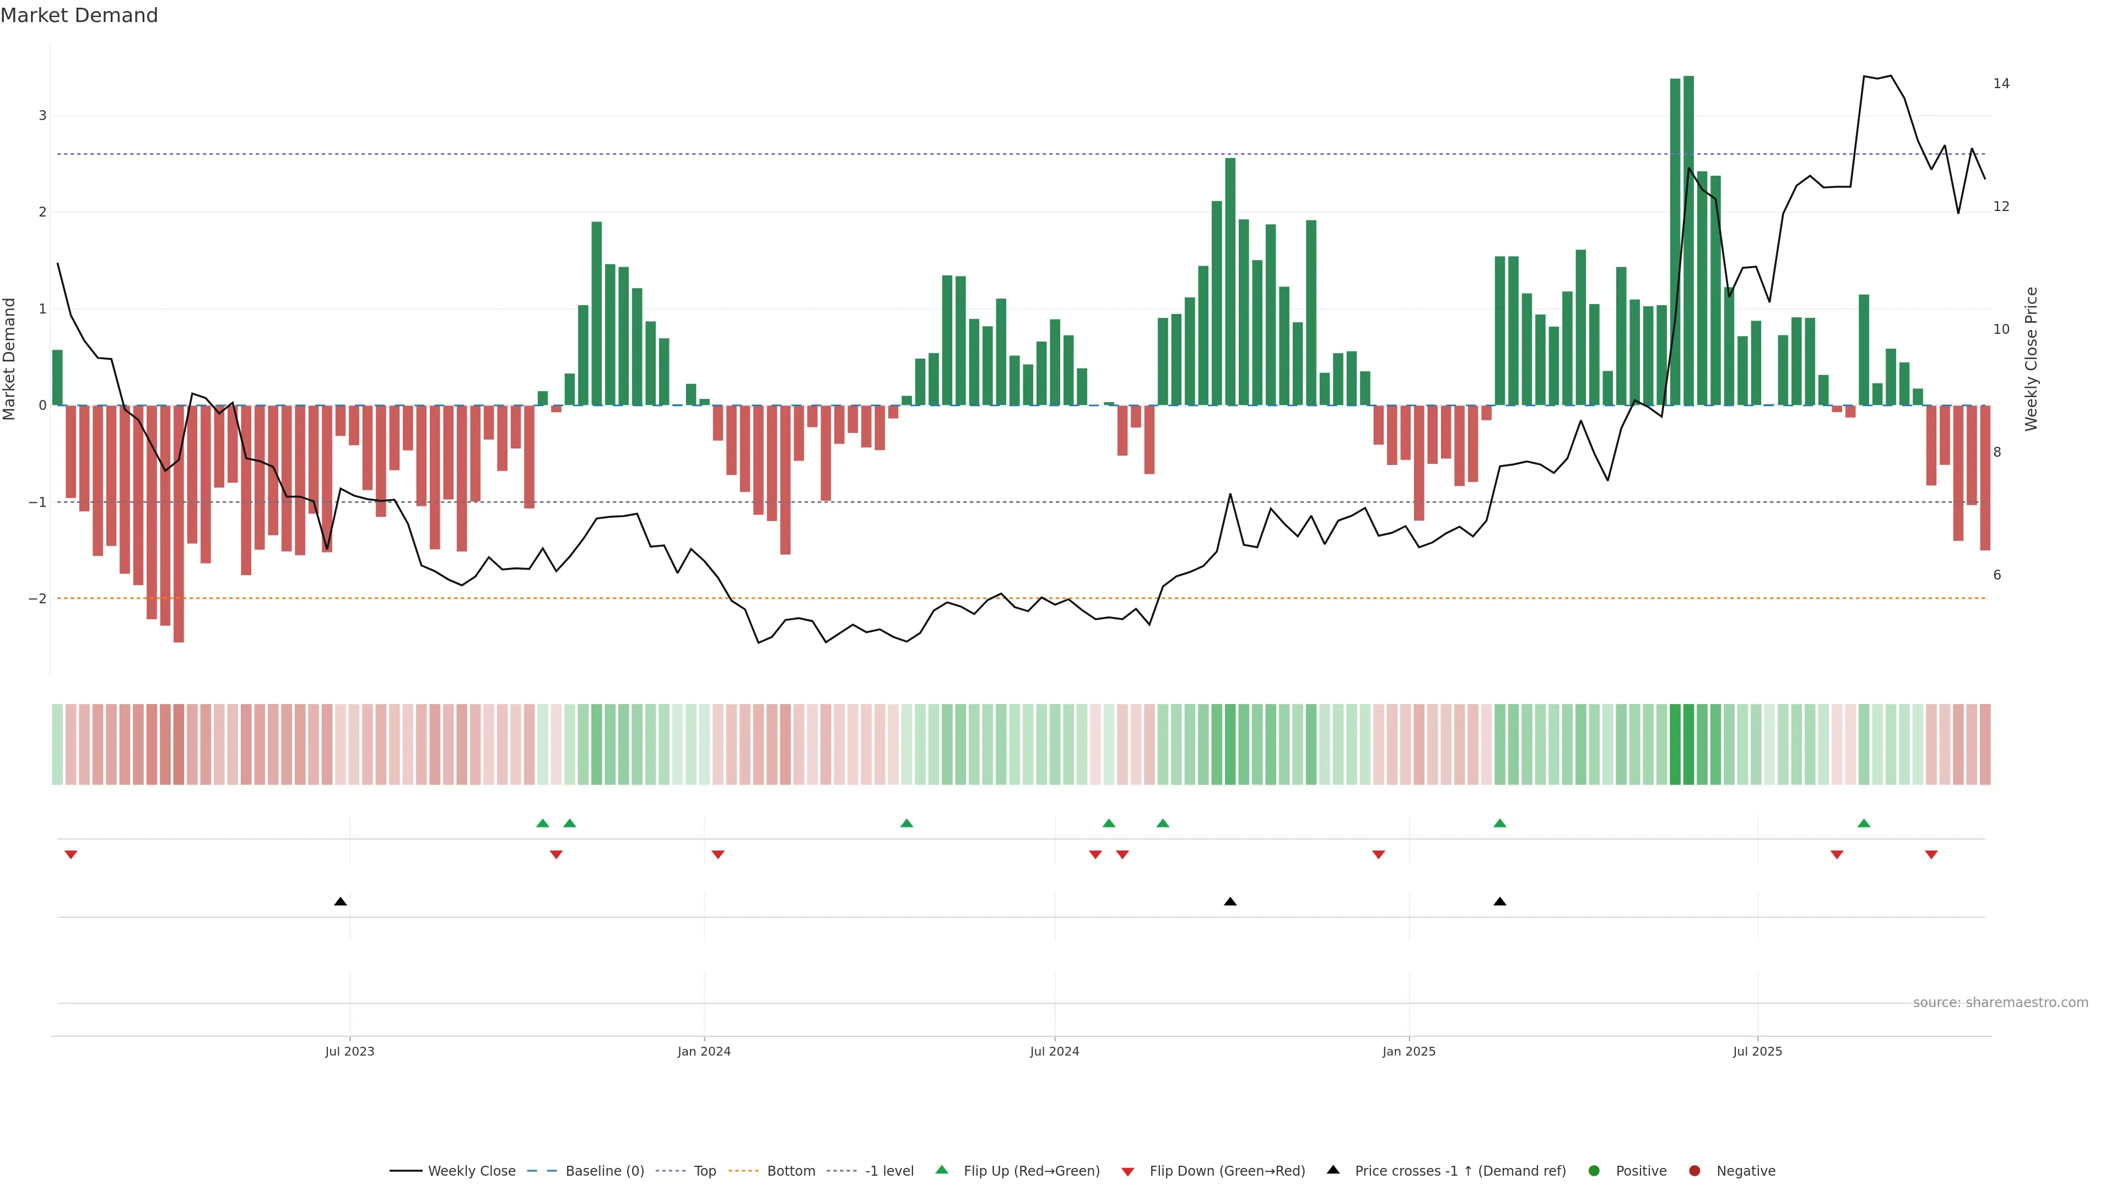Click the Market Demand chart title
2116x1190 pixels.
(x=79, y=15)
